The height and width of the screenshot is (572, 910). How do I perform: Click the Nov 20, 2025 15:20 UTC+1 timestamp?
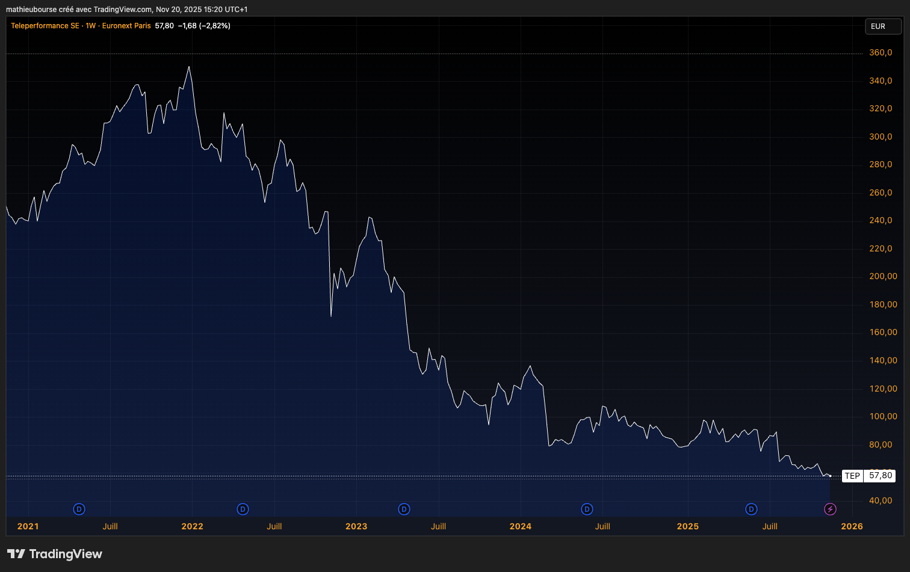pyautogui.click(x=202, y=10)
